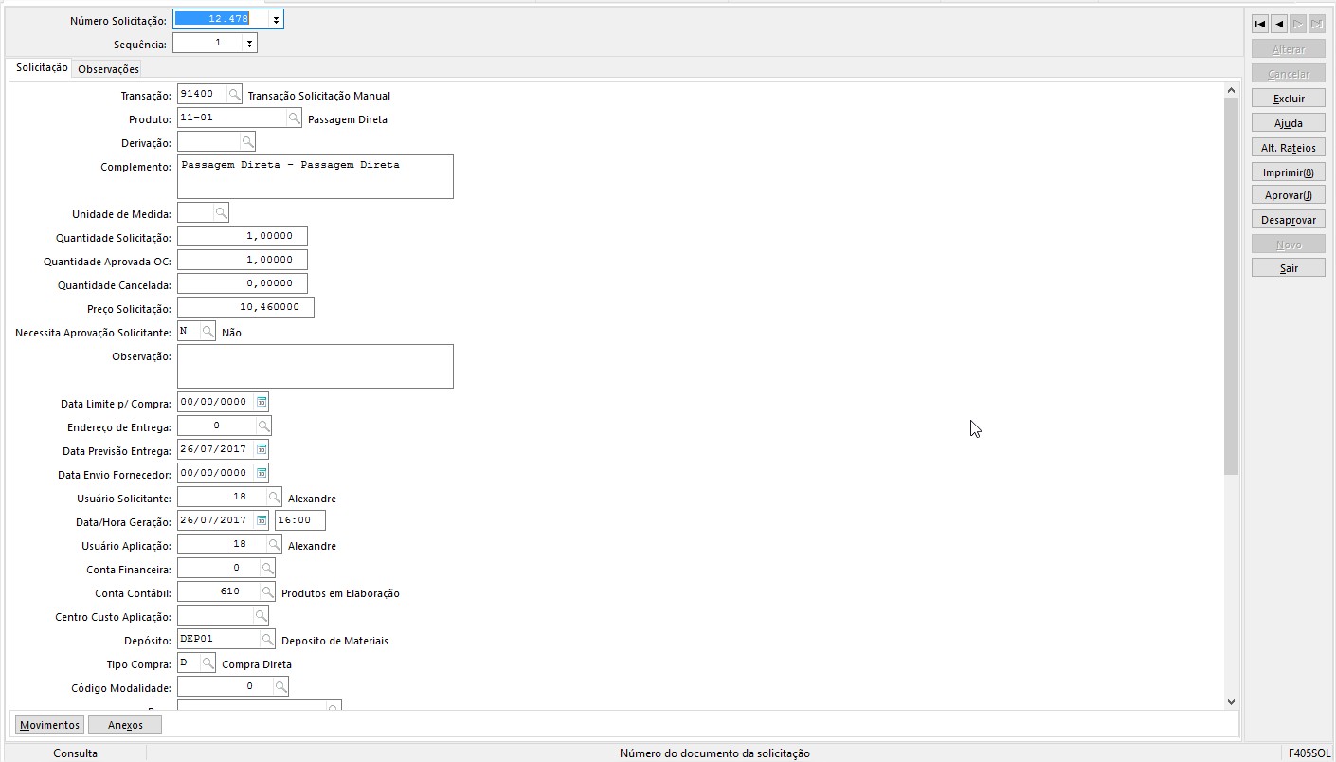Open calendar picker for Data Previsão Entrega
Viewport: 1336px width, 762px height.
[x=262, y=449]
